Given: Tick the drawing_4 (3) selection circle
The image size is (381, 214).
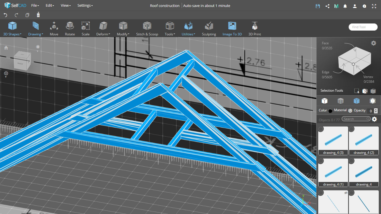Looking at the screenshot, I should click(x=321, y=129).
